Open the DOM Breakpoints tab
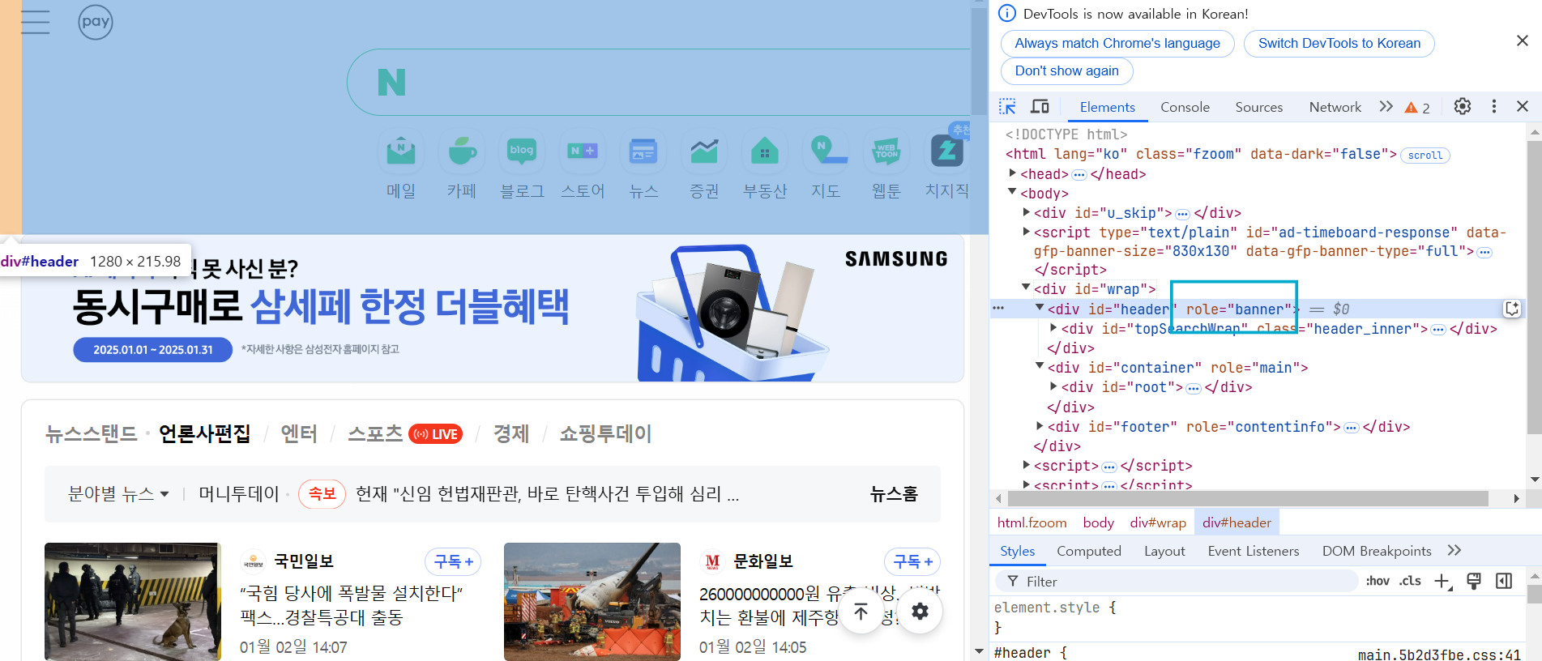This screenshot has height=661, width=1542. pyautogui.click(x=1377, y=551)
